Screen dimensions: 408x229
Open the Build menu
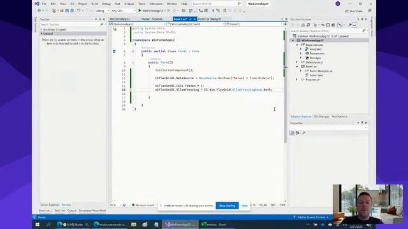tap(94, 4)
